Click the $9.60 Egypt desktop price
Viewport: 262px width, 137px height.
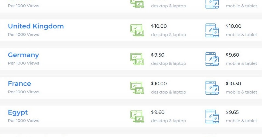(x=158, y=112)
